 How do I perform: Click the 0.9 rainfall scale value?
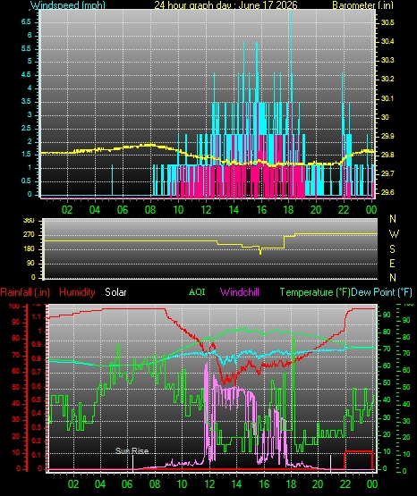coord(37,344)
